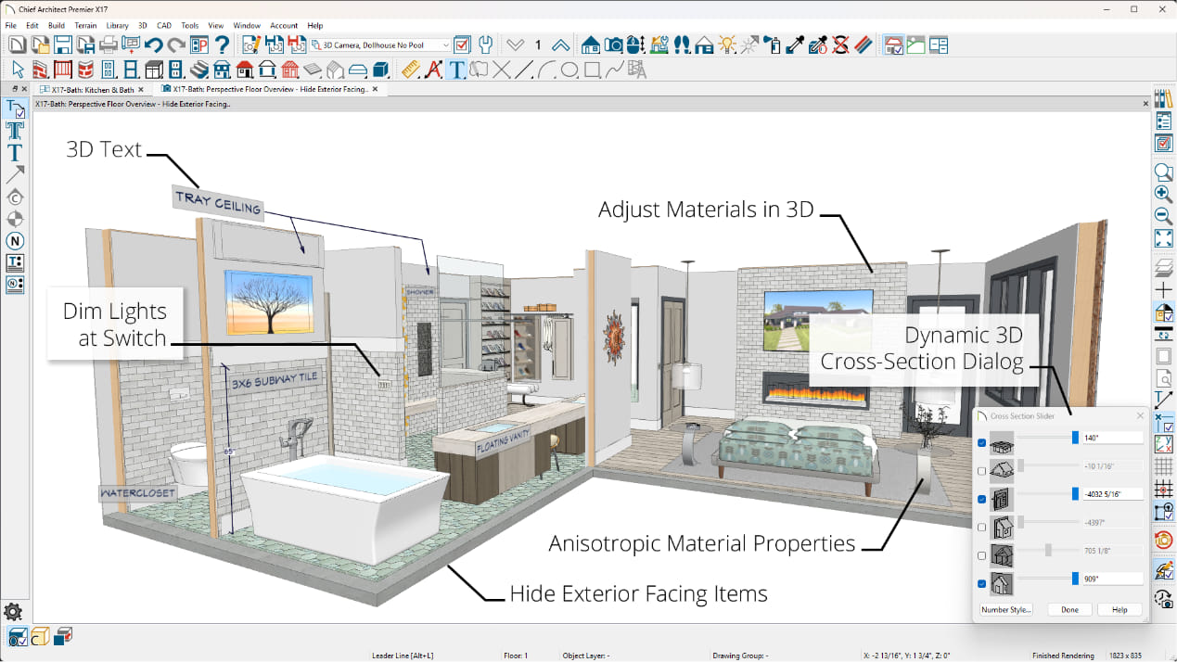The height and width of the screenshot is (662, 1177).
Task: Click the Number Style button in Cross Section Slider
Action: tap(1005, 609)
